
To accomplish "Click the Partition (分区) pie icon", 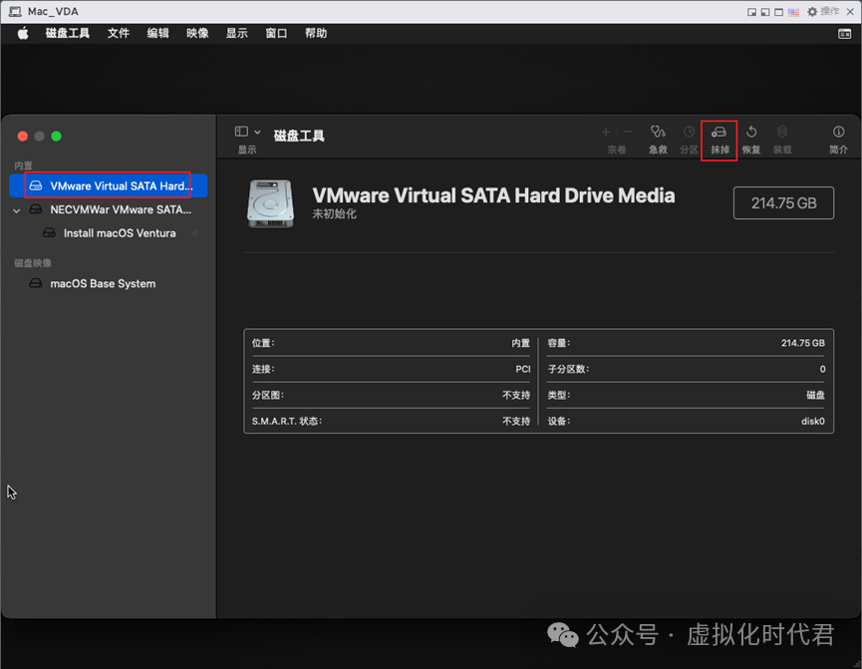I will (689, 132).
